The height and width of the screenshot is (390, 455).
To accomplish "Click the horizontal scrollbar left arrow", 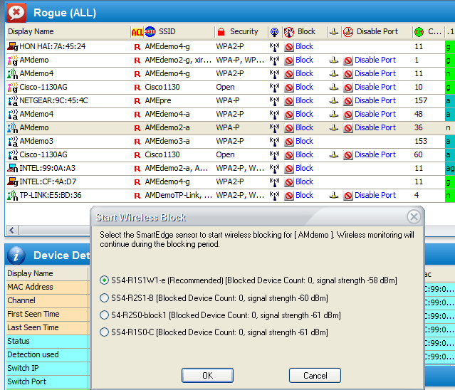I will 12,231.
